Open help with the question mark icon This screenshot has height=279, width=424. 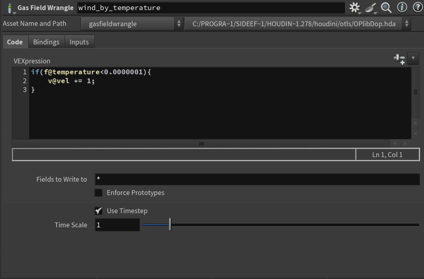(418, 7)
